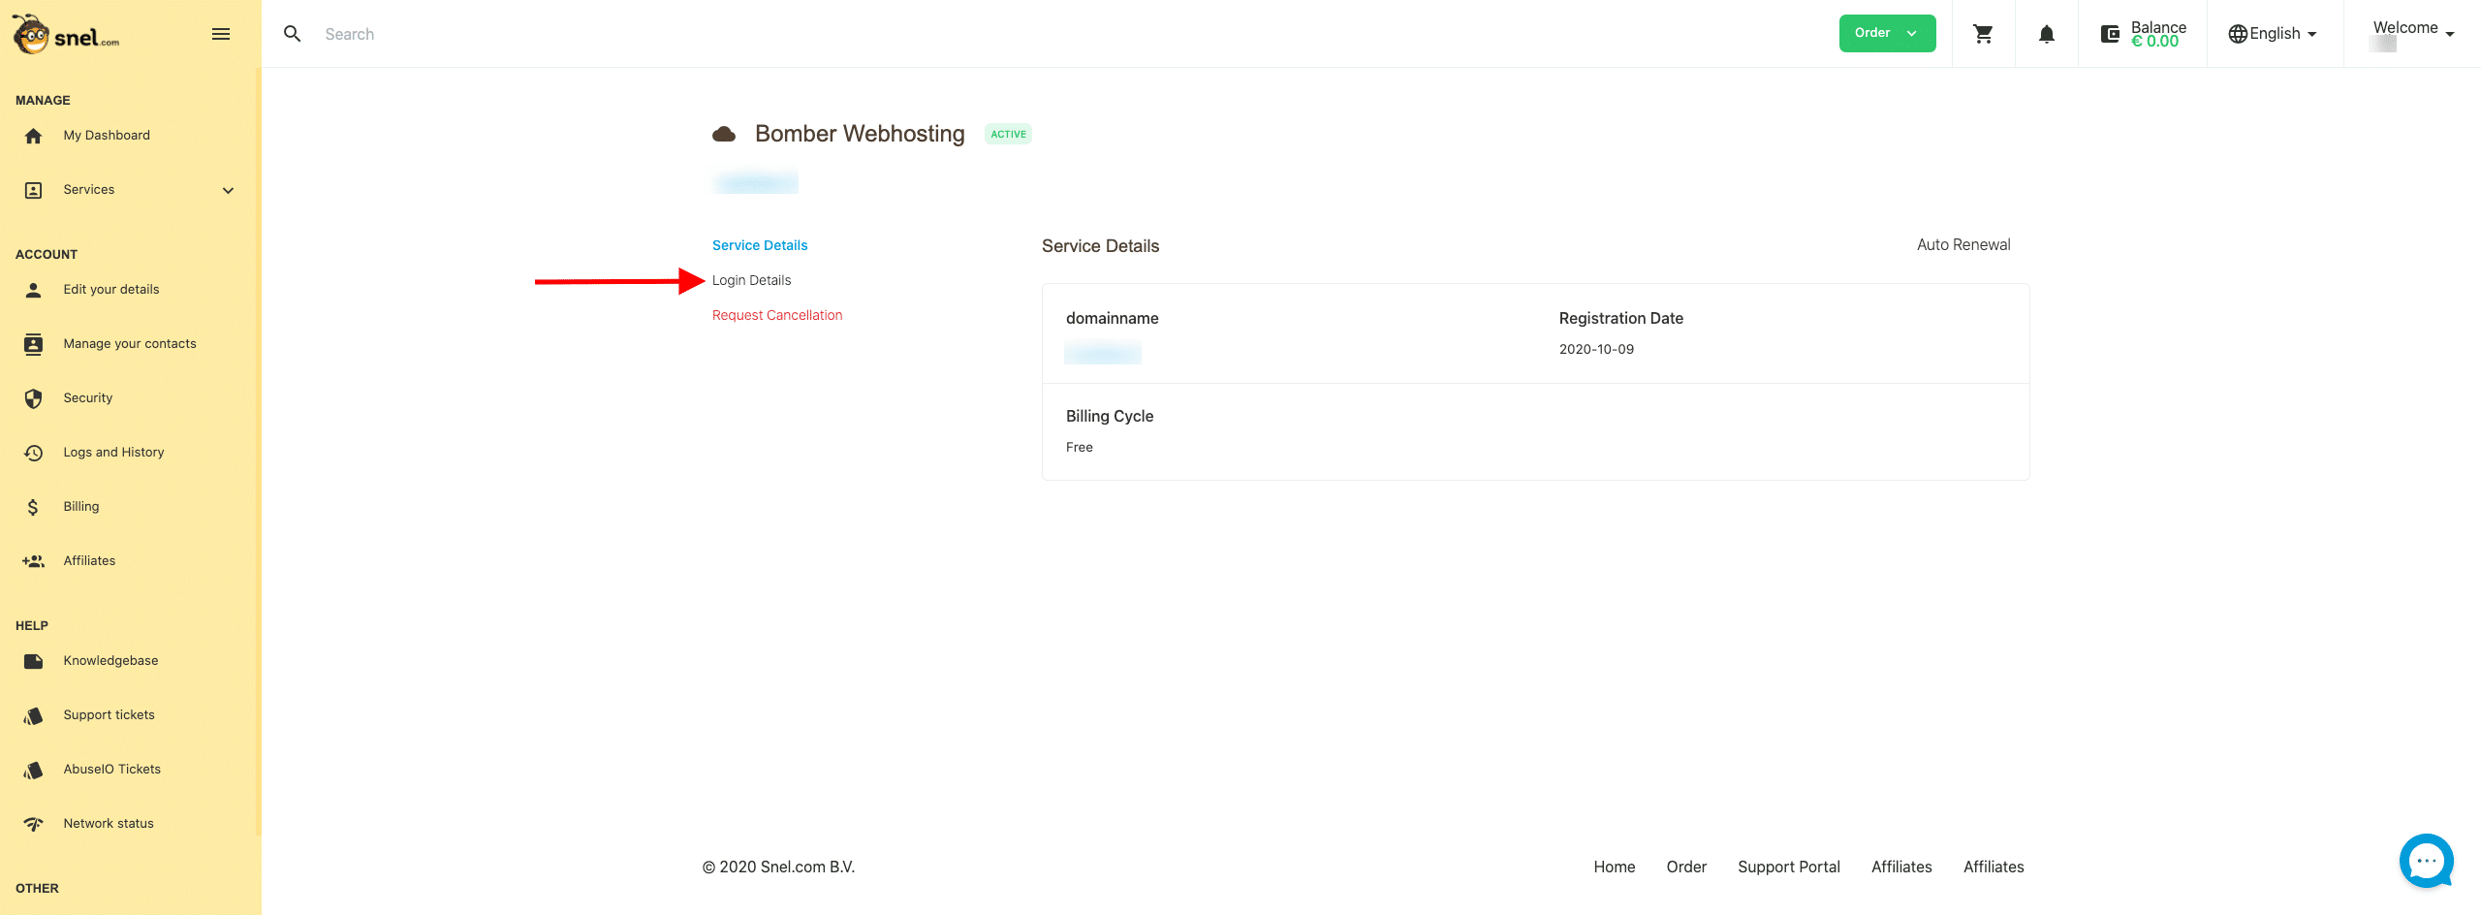Click the Billing Cycle value Free
Viewport: 2481px width, 915px height.
(x=1079, y=448)
